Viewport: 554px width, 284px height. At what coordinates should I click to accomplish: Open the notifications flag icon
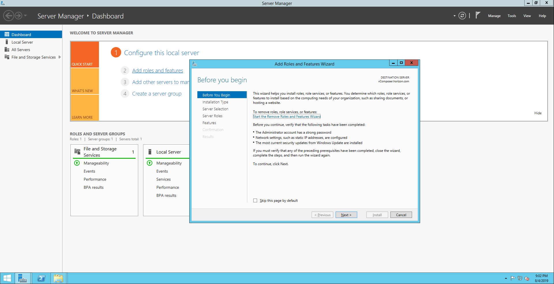(478, 15)
